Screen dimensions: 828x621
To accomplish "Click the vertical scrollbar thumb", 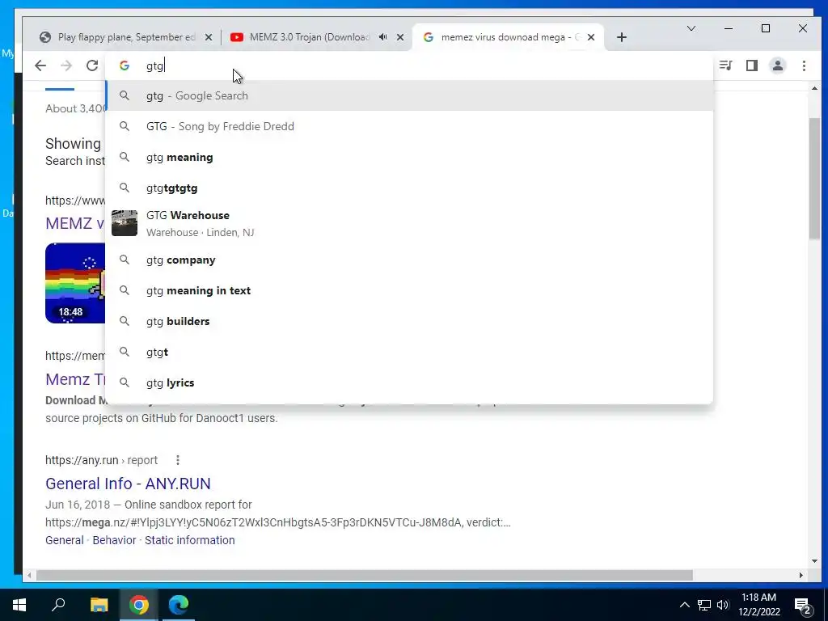I will (813, 179).
